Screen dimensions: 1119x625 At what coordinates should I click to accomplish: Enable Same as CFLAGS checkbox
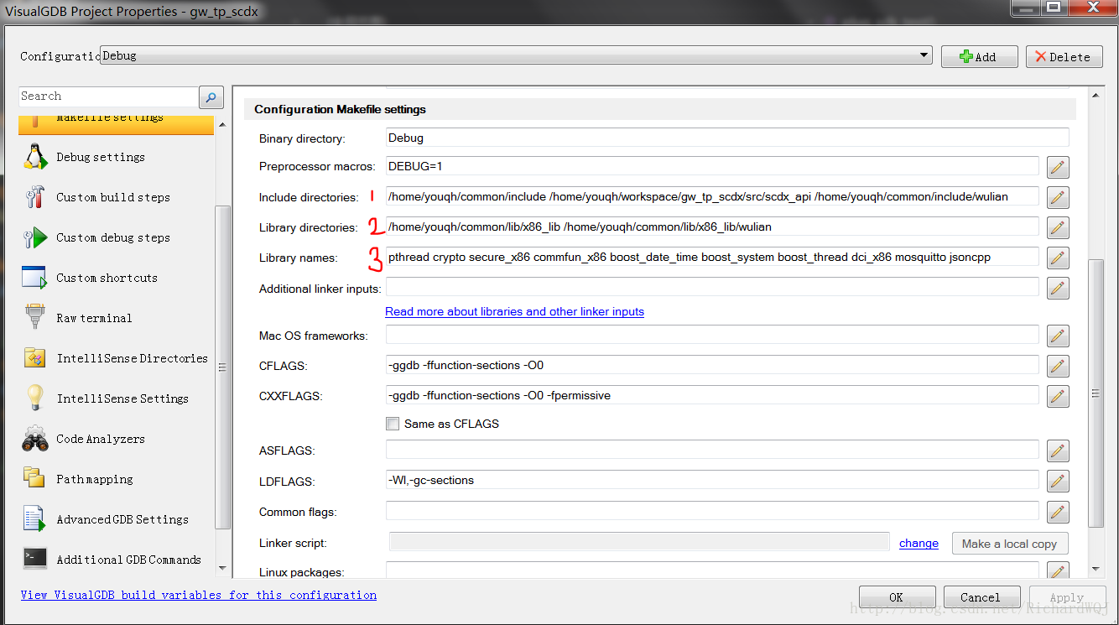pyautogui.click(x=393, y=424)
